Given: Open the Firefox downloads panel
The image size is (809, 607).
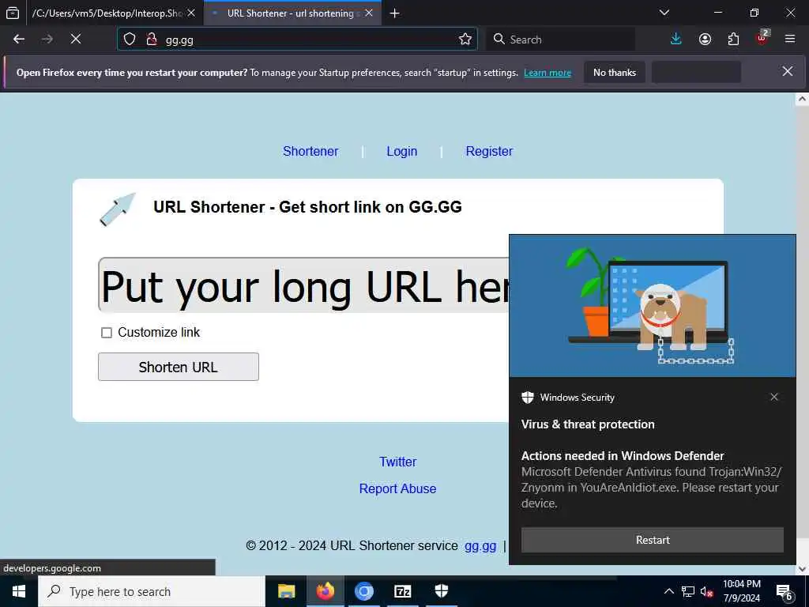Looking at the screenshot, I should [676, 40].
